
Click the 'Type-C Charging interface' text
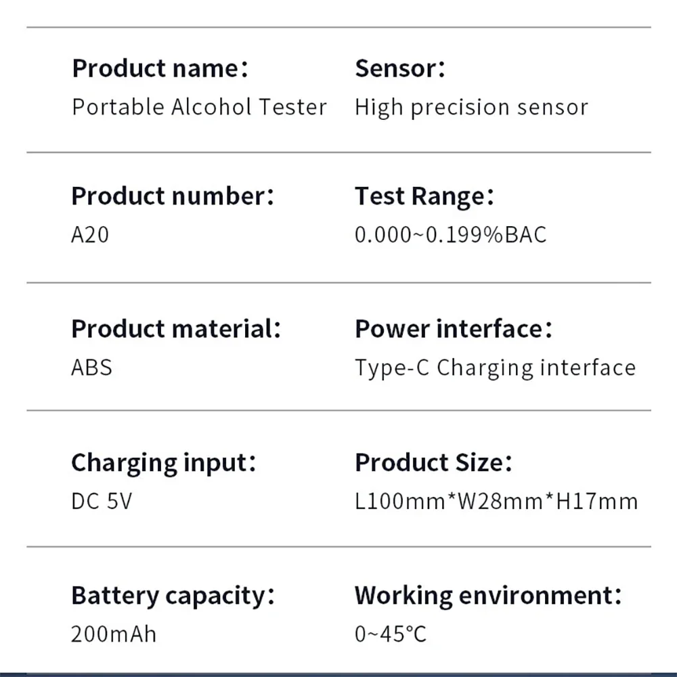coord(495,368)
